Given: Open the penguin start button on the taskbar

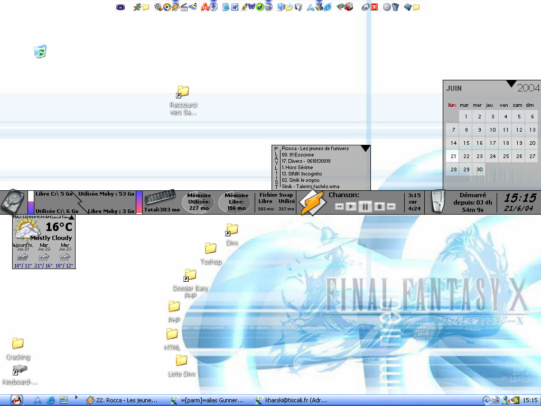Looking at the screenshot, I should tap(16, 400).
